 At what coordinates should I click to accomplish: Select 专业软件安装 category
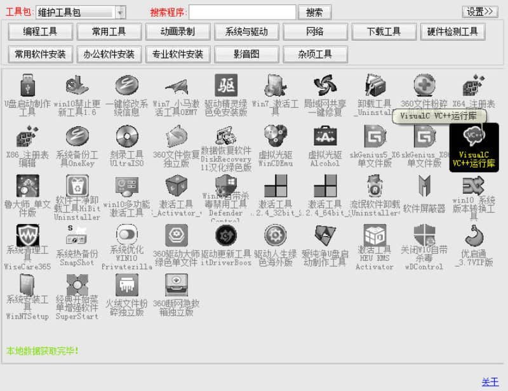(x=178, y=54)
